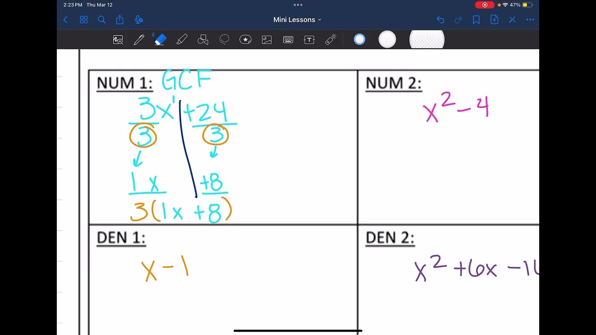Select the Lasso tool
The width and height of the screenshot is (596, 335).
(x=224, y=40)
